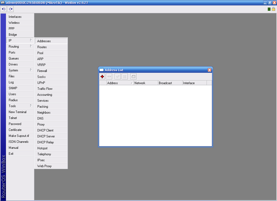Expand the IP submenu arrow
The image size is (277, 201).
31,40
